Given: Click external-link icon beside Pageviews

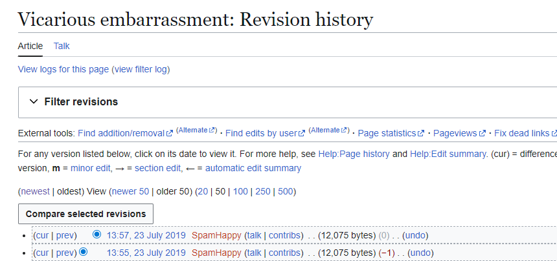Looking at the screenshot, I should click(x=482, y=134).
